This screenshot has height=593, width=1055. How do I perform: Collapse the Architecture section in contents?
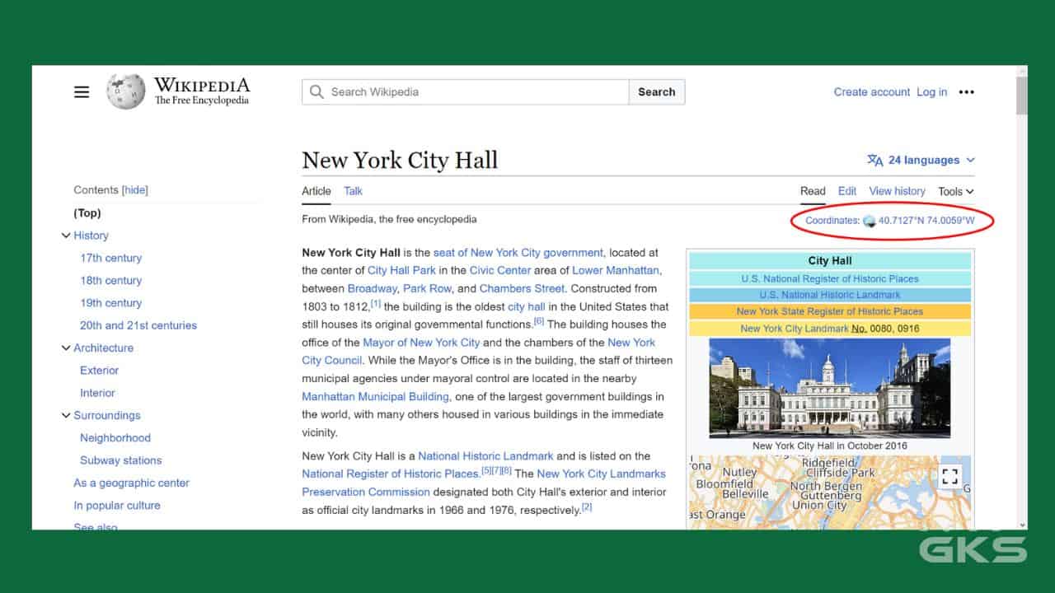tap(66, 348)
